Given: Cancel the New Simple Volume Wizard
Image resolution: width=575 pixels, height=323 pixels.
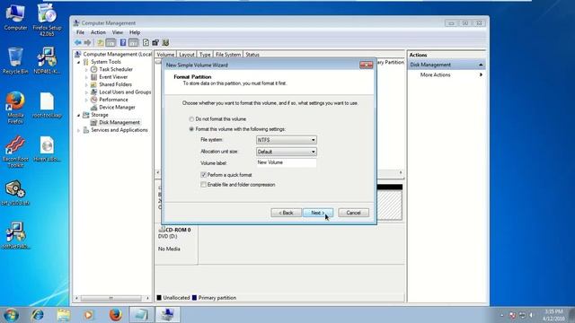Looking at the screenshot, I should (353, 213).
